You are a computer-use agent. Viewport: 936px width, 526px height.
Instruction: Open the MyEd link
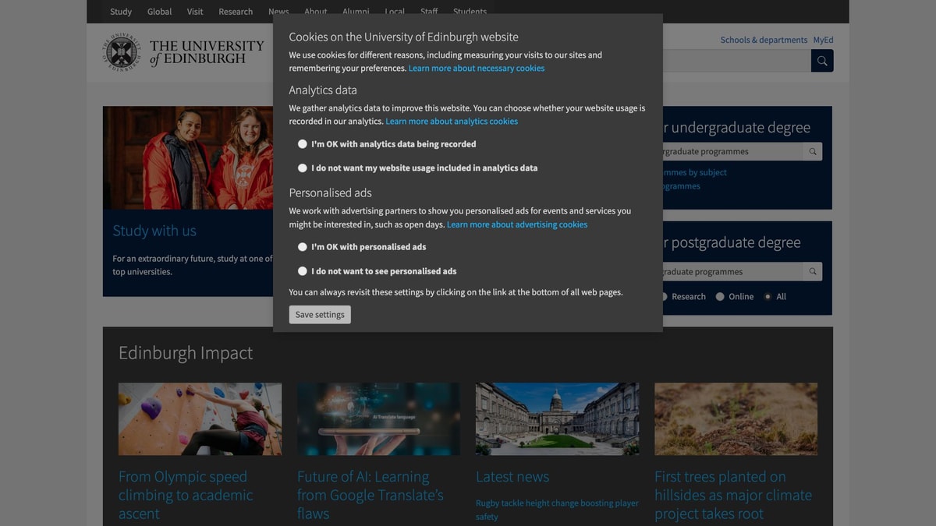pyautogui.click(x=823, y=40)
